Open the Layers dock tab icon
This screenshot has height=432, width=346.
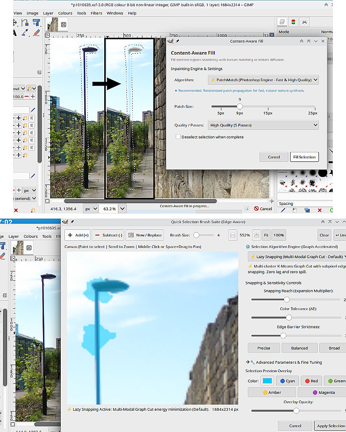pos(282,22)
